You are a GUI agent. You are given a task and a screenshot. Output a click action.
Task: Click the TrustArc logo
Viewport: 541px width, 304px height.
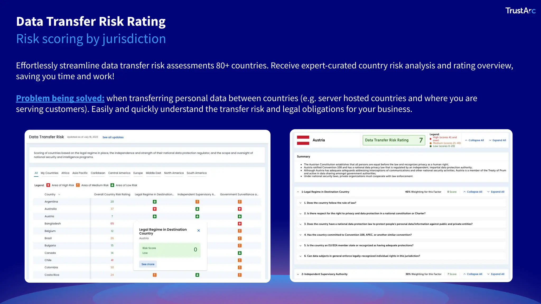(520, 11)
